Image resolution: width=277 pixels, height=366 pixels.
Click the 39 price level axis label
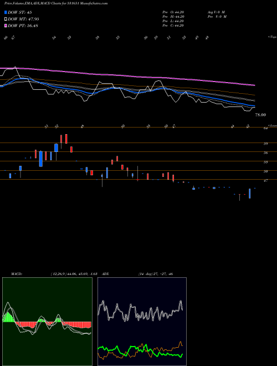click(265, 144)
